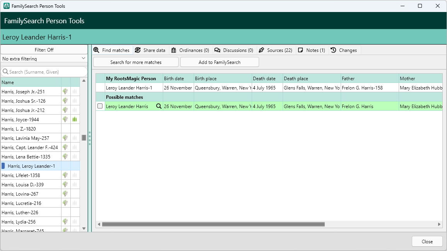Click the Filter: Off button

44,50
